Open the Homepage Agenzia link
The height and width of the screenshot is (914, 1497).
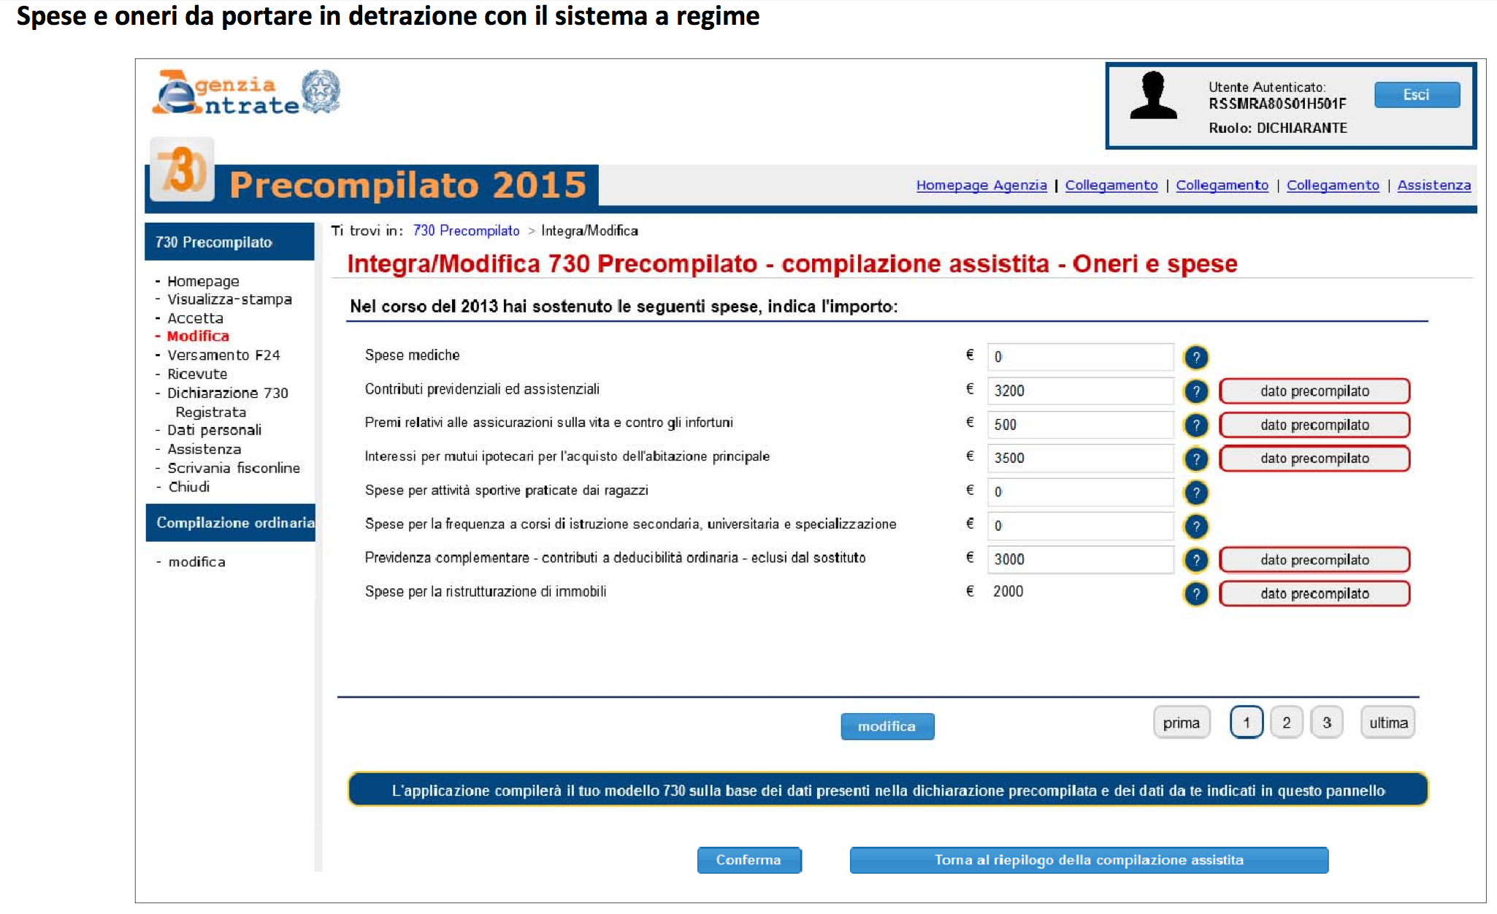click(x=981, y=185)
